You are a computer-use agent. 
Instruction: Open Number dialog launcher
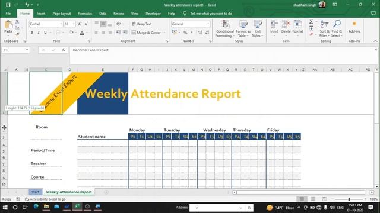point(210,41)
